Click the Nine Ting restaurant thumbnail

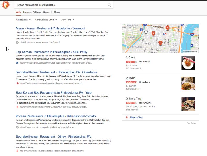click(x=188, y=104)
